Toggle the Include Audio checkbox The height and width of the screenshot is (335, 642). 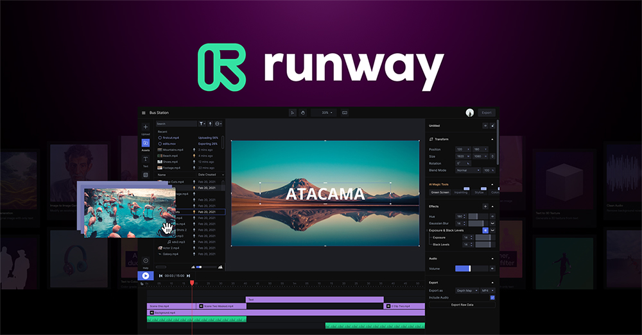click(492, 298)
